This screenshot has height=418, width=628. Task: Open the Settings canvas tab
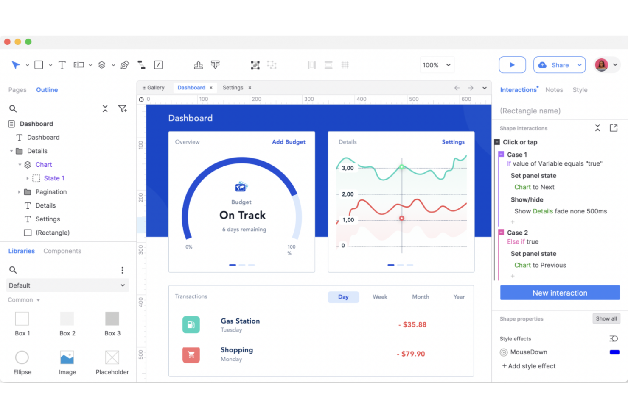tap(233, 88)
